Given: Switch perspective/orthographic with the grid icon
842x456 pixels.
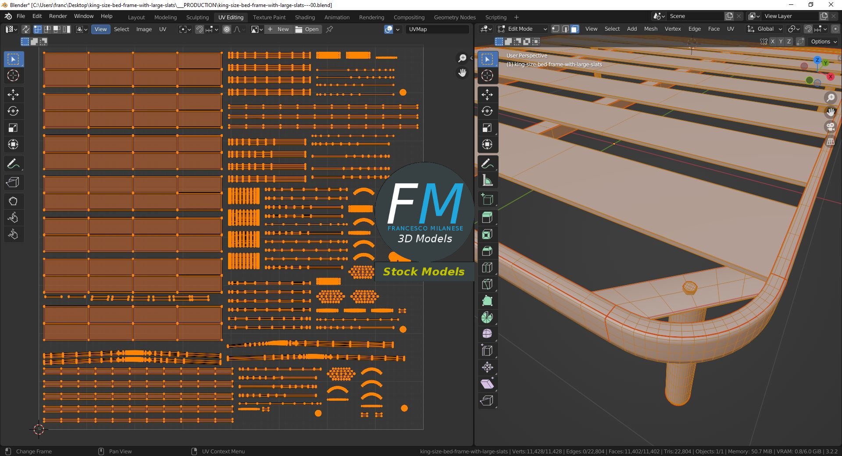Looking at the screenshot, I should [x=831, y=142].
